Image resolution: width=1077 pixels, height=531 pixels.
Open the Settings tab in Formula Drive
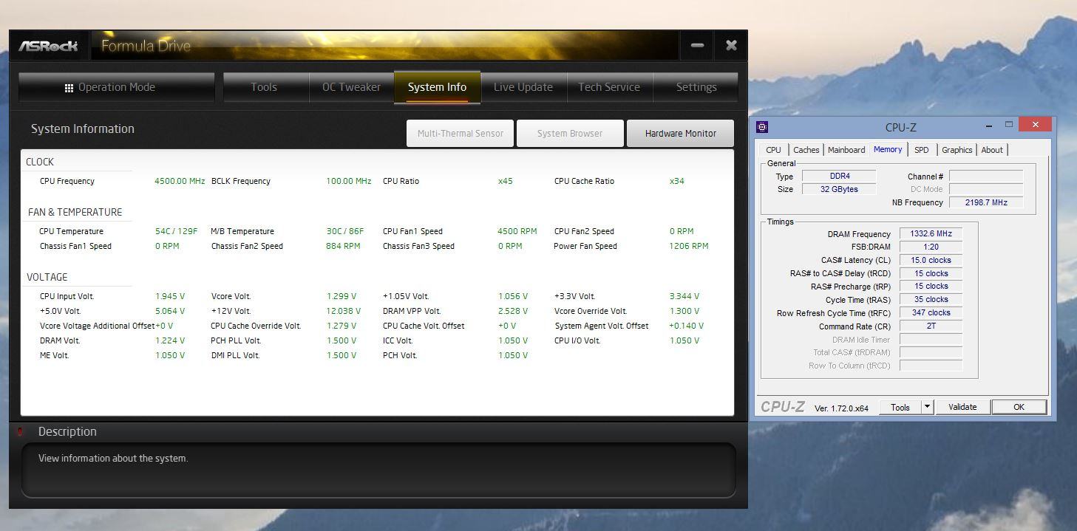click(696, 87)
